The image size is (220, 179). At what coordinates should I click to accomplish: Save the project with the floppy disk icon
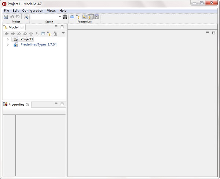5,17
